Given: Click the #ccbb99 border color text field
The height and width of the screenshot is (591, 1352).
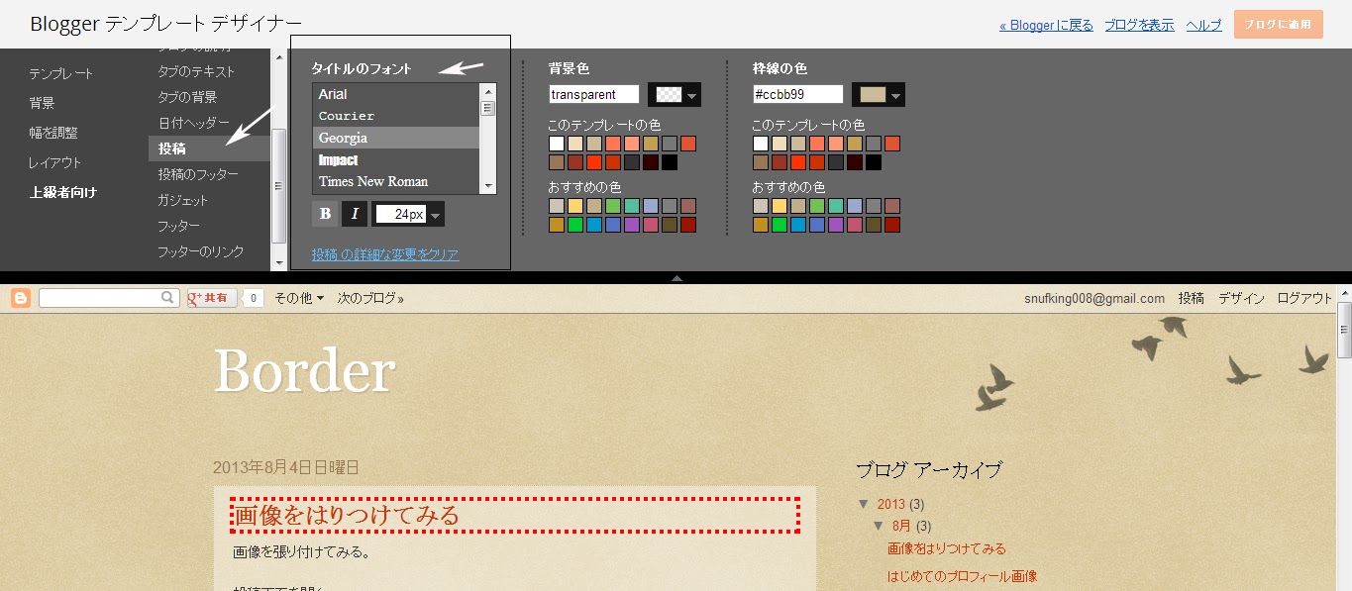Looking at the screenshot, I should (x=798, y=94).
